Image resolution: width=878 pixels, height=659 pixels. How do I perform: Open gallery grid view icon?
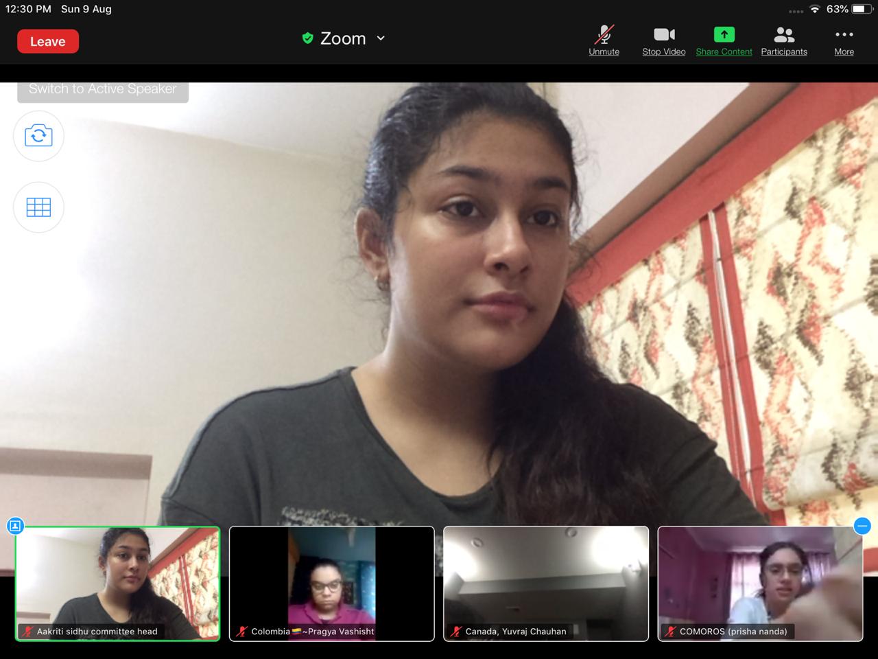pyautogui.click(x=38, y=207)
